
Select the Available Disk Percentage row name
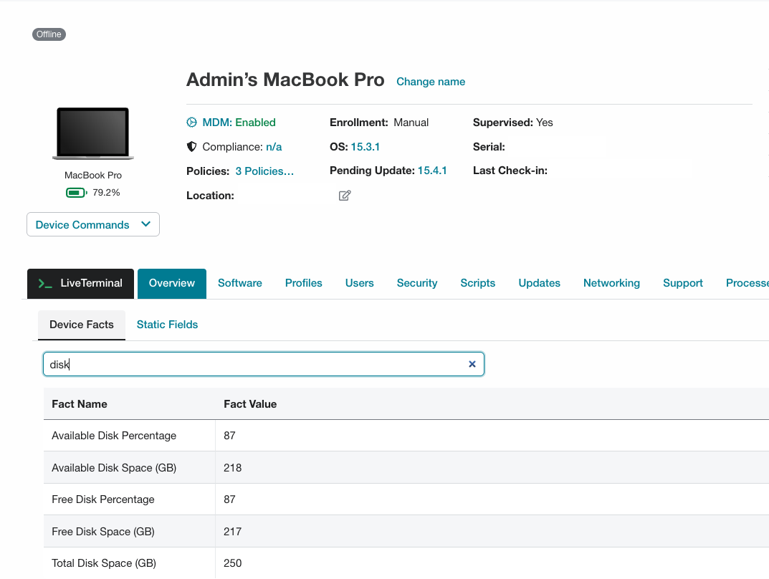point(114,436)
